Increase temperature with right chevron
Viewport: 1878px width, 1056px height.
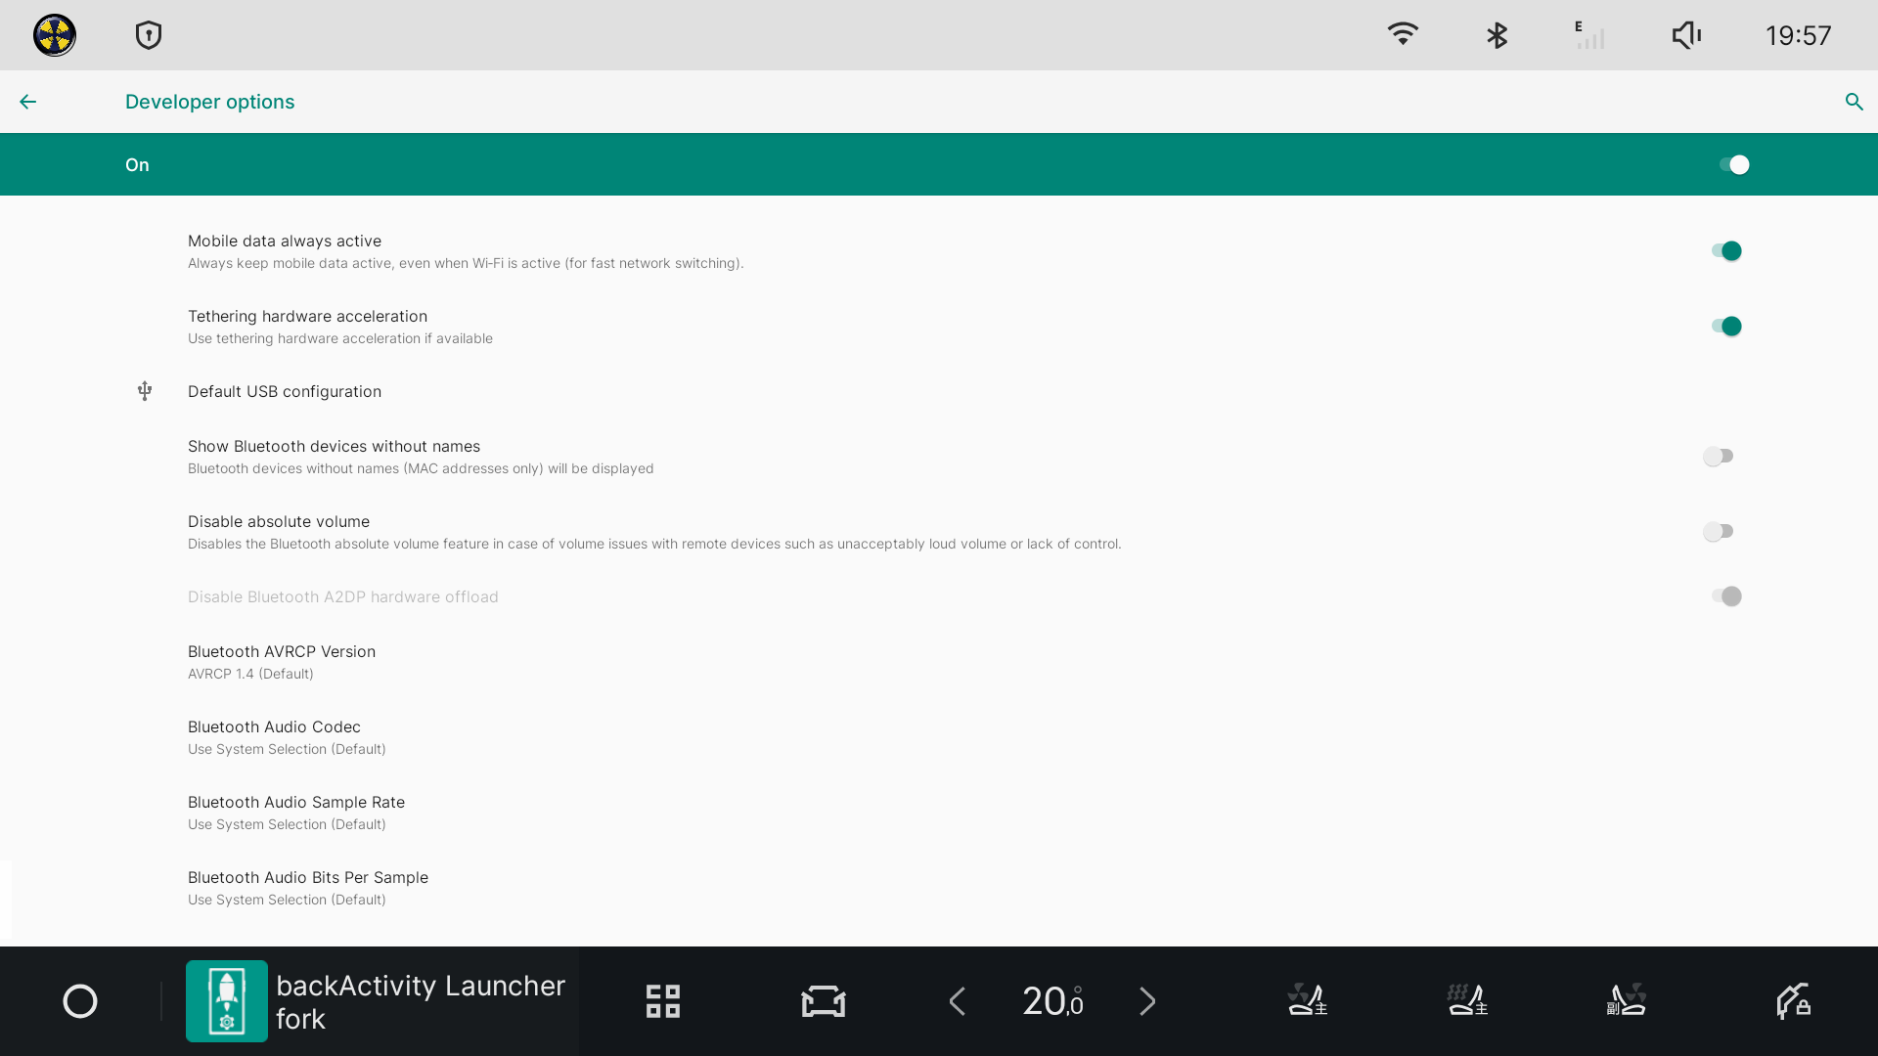click(x=1147, y=1001)
